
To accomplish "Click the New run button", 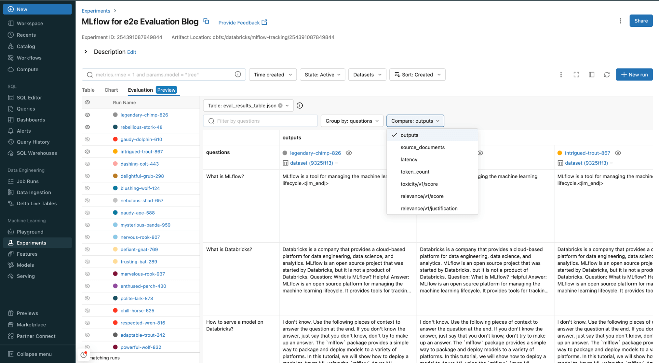I will point(634,75).
